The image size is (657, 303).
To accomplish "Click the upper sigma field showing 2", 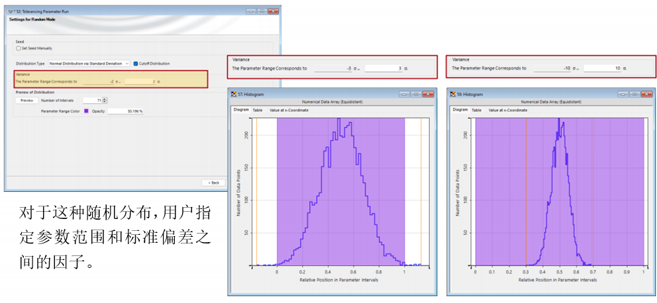I will (141, 81).
